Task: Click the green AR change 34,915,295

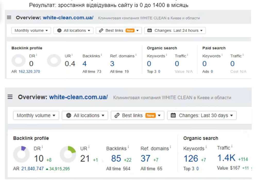Action: [58, 169]
